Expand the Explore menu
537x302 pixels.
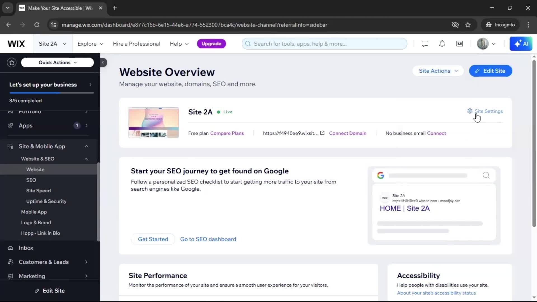[90, 44]
